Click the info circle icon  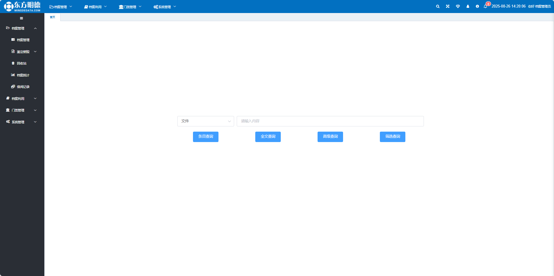(477, 6)
